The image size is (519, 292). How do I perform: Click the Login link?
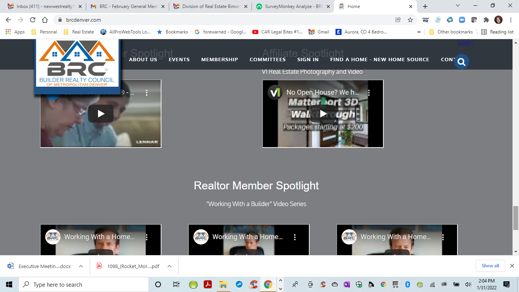coord(465,43)
